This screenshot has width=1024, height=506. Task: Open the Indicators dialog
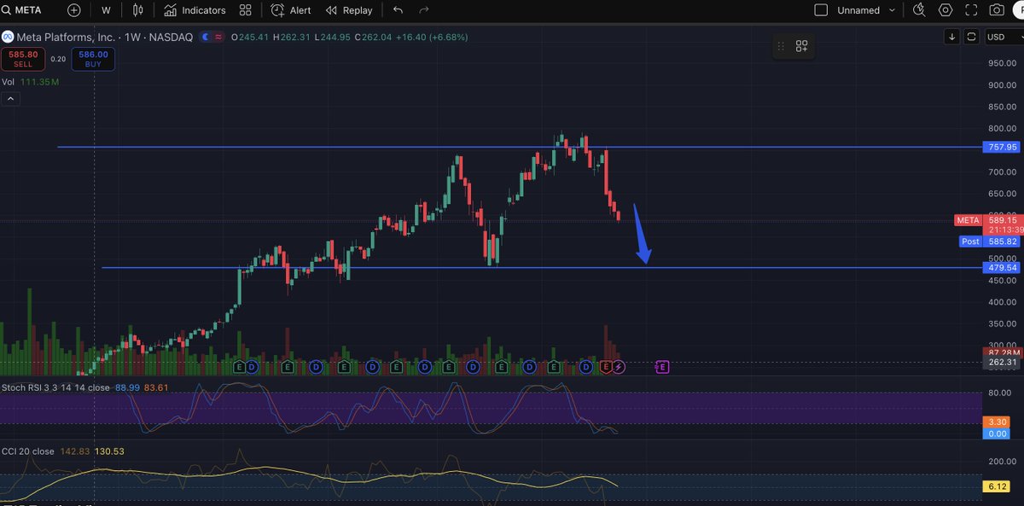[x=195, y=10]
